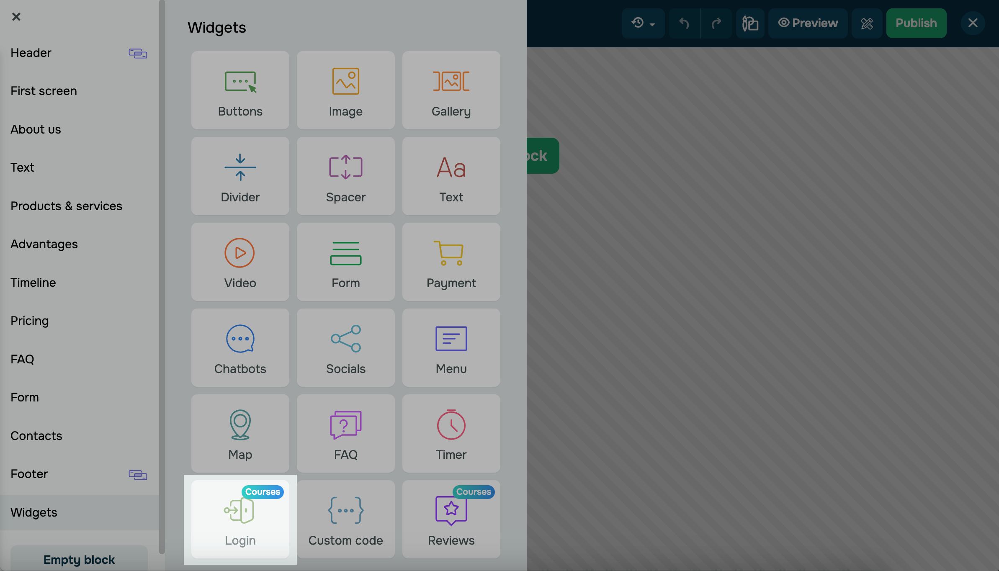Click the sidebar vertical scrollbar
Screen dimensions: 999x571
point(162,276)
